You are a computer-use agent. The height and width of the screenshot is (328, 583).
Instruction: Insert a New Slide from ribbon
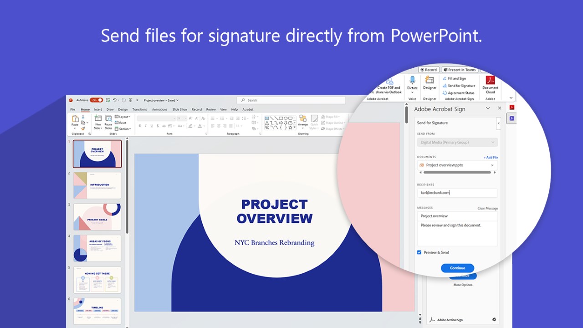(x=98, y=122)
